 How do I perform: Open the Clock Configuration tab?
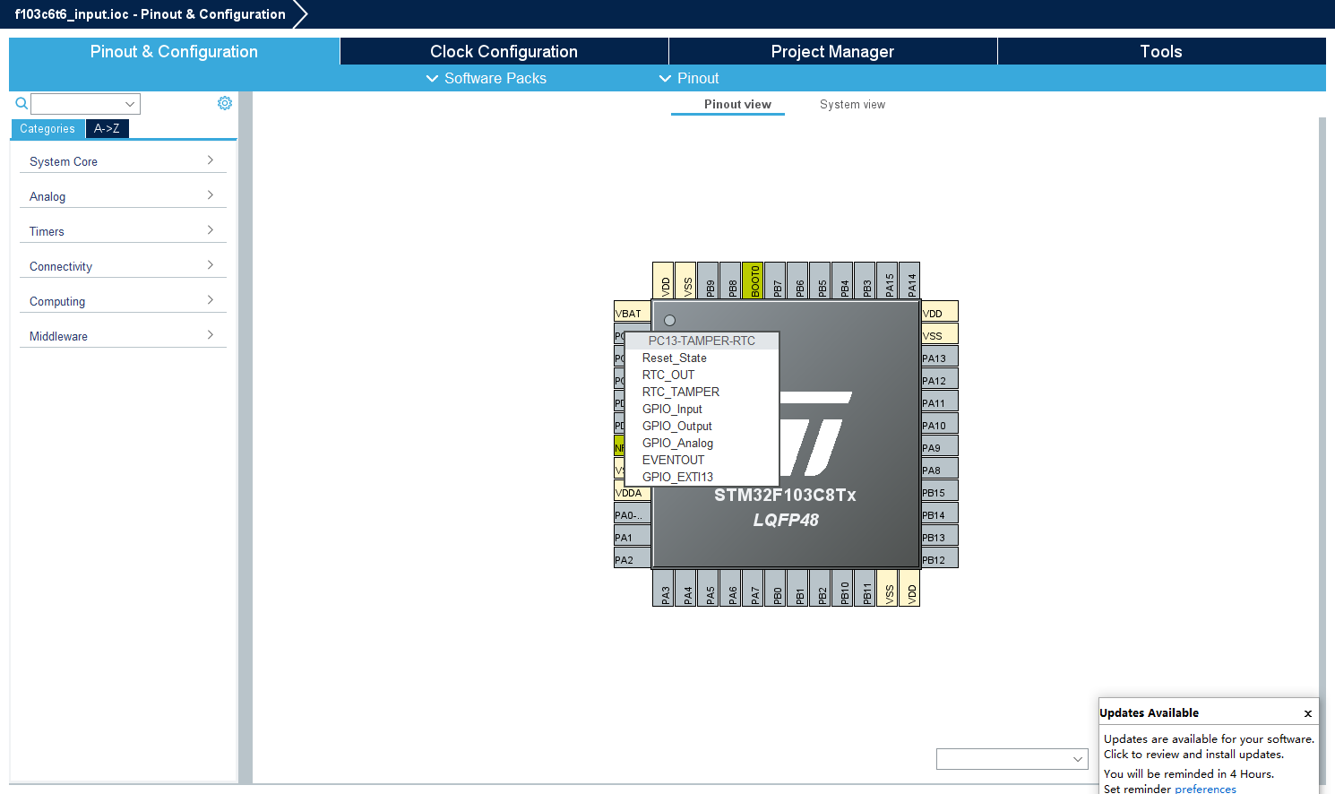[504, 51]
